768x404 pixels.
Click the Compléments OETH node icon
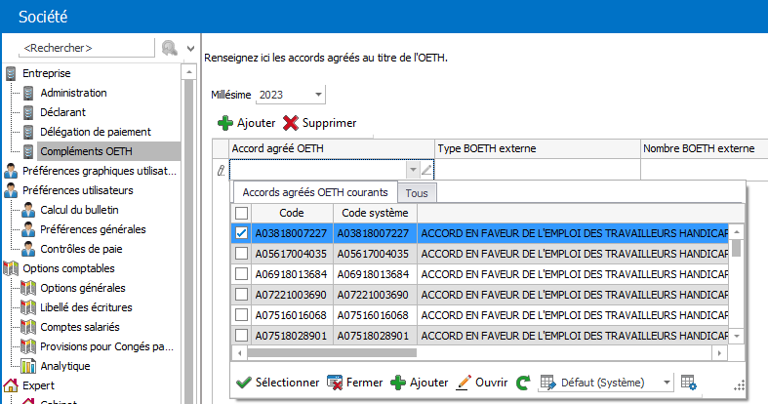point(28,151)
